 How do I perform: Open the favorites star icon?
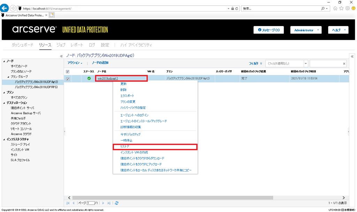point(341,8)
